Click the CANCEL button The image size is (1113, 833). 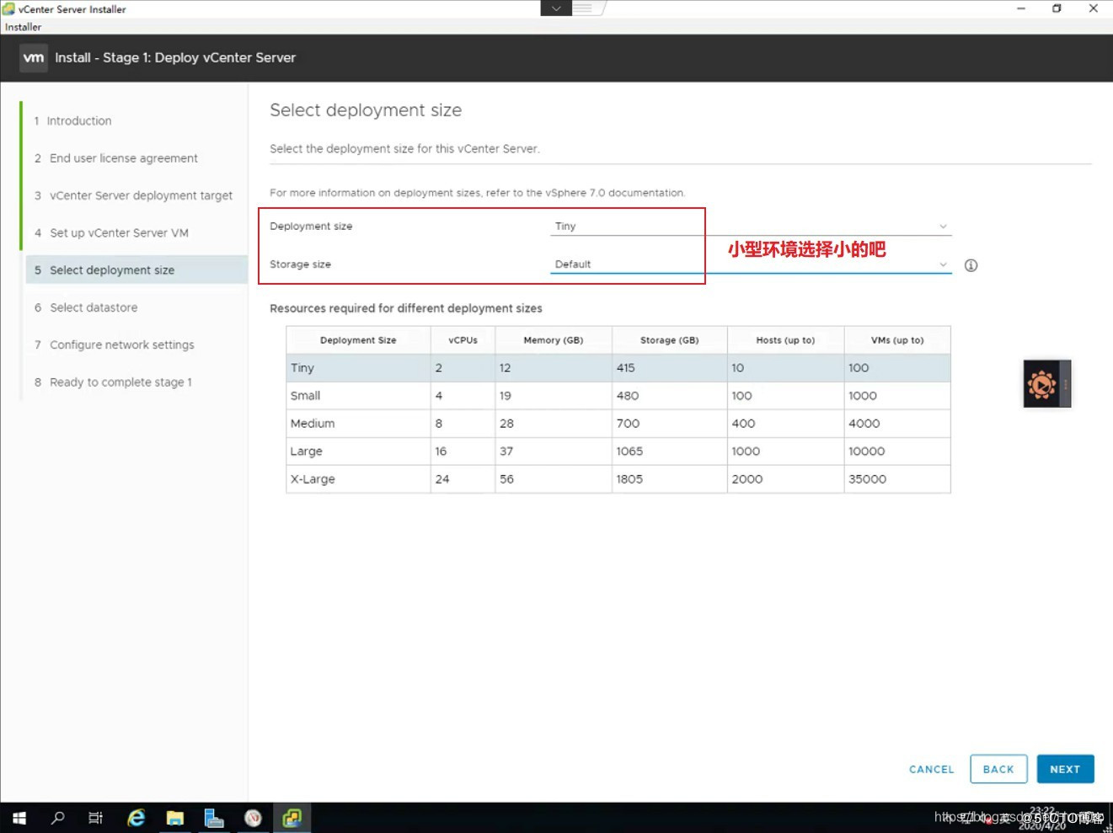[931, 769]
